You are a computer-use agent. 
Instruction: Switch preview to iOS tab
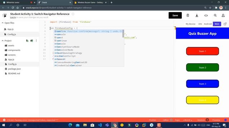pyautogui.click(x=200, y=24)
